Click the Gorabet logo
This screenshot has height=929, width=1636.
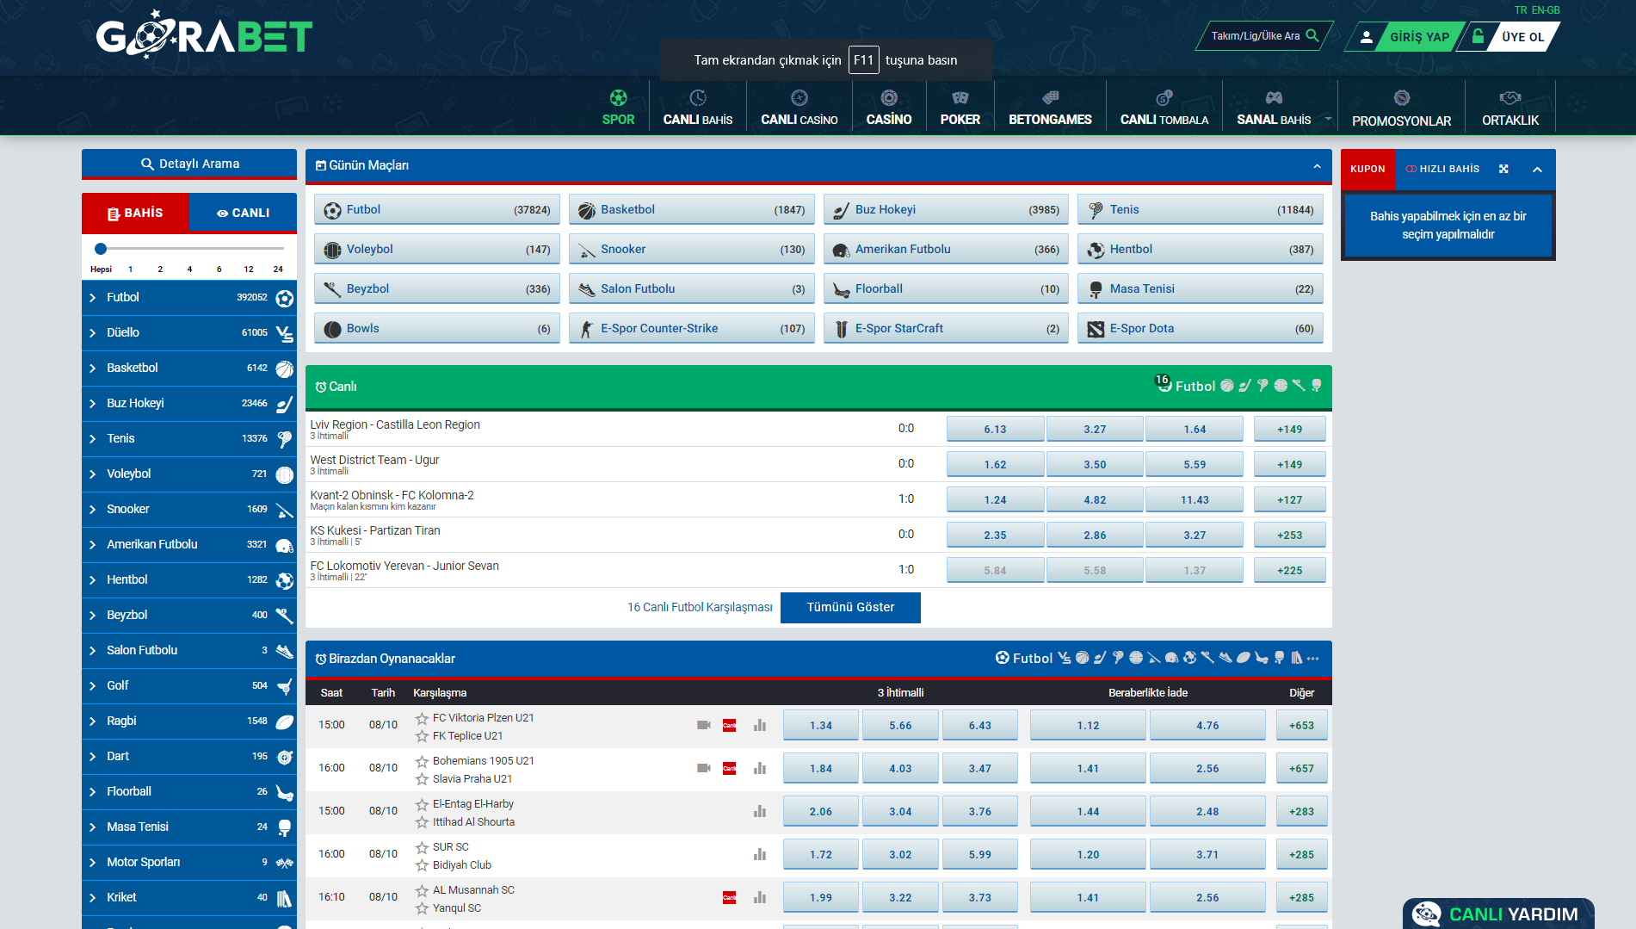tap(204, 35)
